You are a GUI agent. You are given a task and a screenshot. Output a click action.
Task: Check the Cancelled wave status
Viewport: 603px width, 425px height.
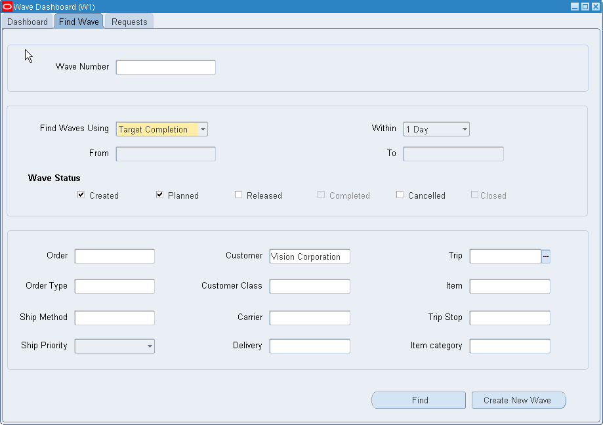point(400,194)
